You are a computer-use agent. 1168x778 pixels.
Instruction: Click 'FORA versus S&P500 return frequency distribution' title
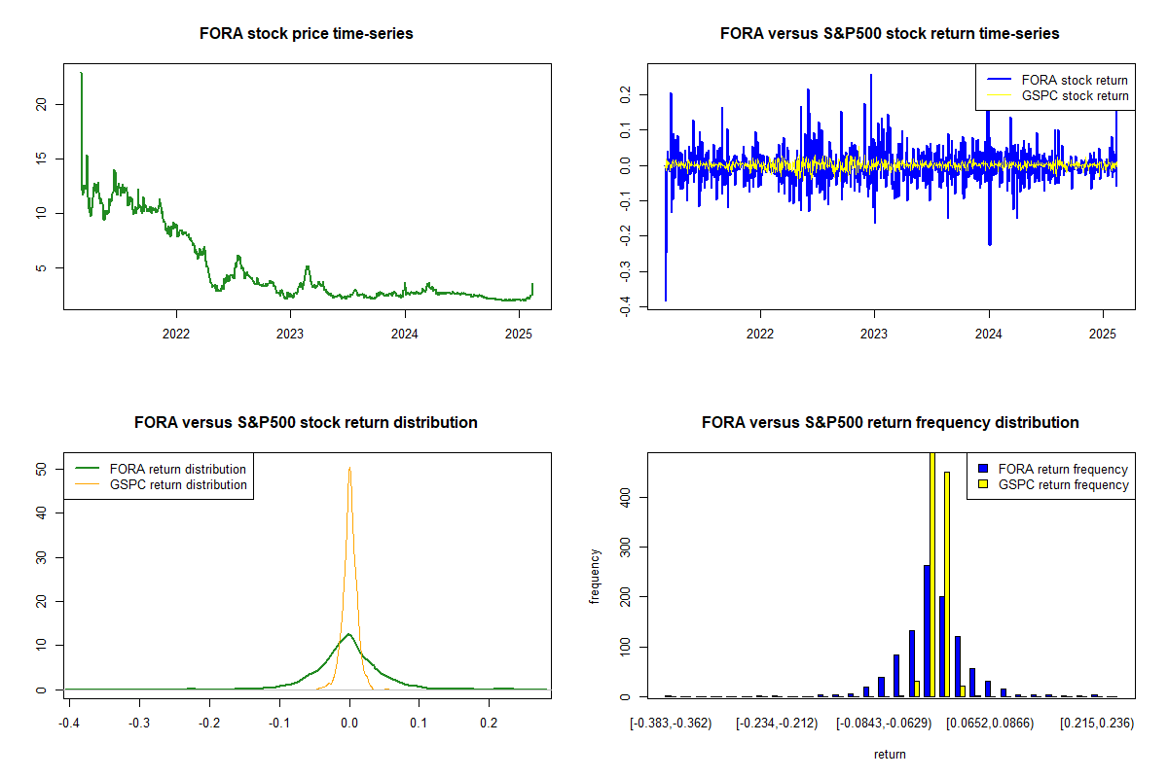[890, 423]
